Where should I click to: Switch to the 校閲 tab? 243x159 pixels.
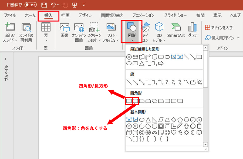click(x=200, y=15)
